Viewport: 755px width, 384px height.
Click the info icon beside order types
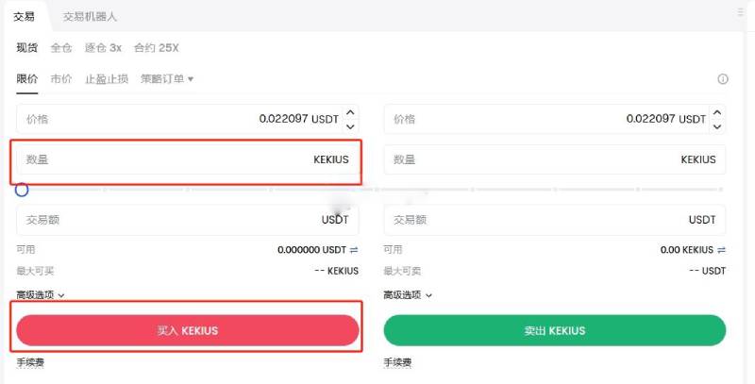click(x=723, y=79)
